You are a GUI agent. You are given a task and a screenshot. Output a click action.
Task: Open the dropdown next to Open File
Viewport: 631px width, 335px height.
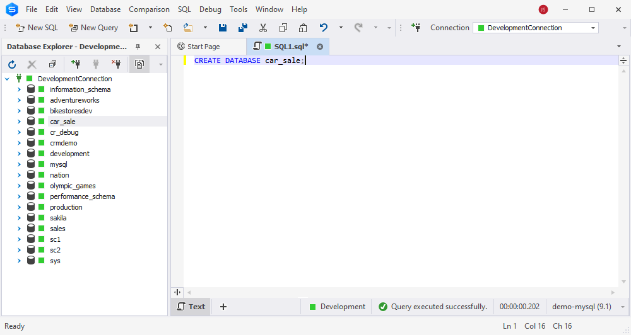click(x=205, y=28)
